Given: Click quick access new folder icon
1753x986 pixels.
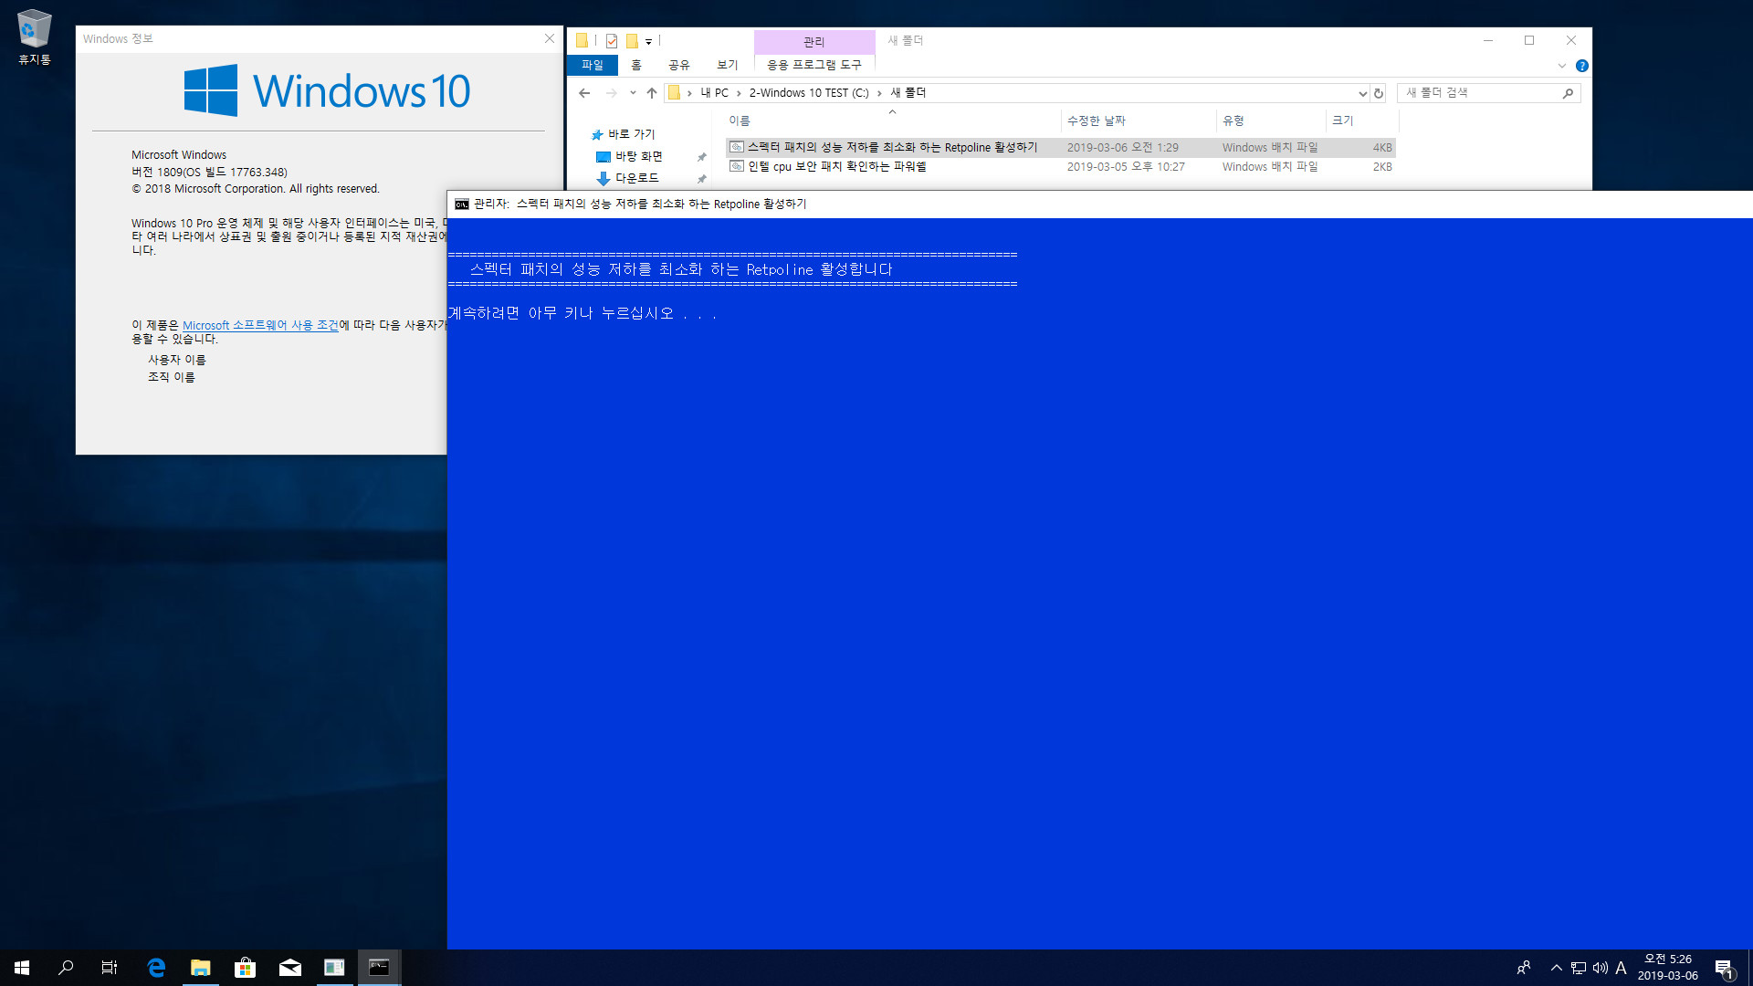Looking at the screenshot, I should (x=632, y=41).
